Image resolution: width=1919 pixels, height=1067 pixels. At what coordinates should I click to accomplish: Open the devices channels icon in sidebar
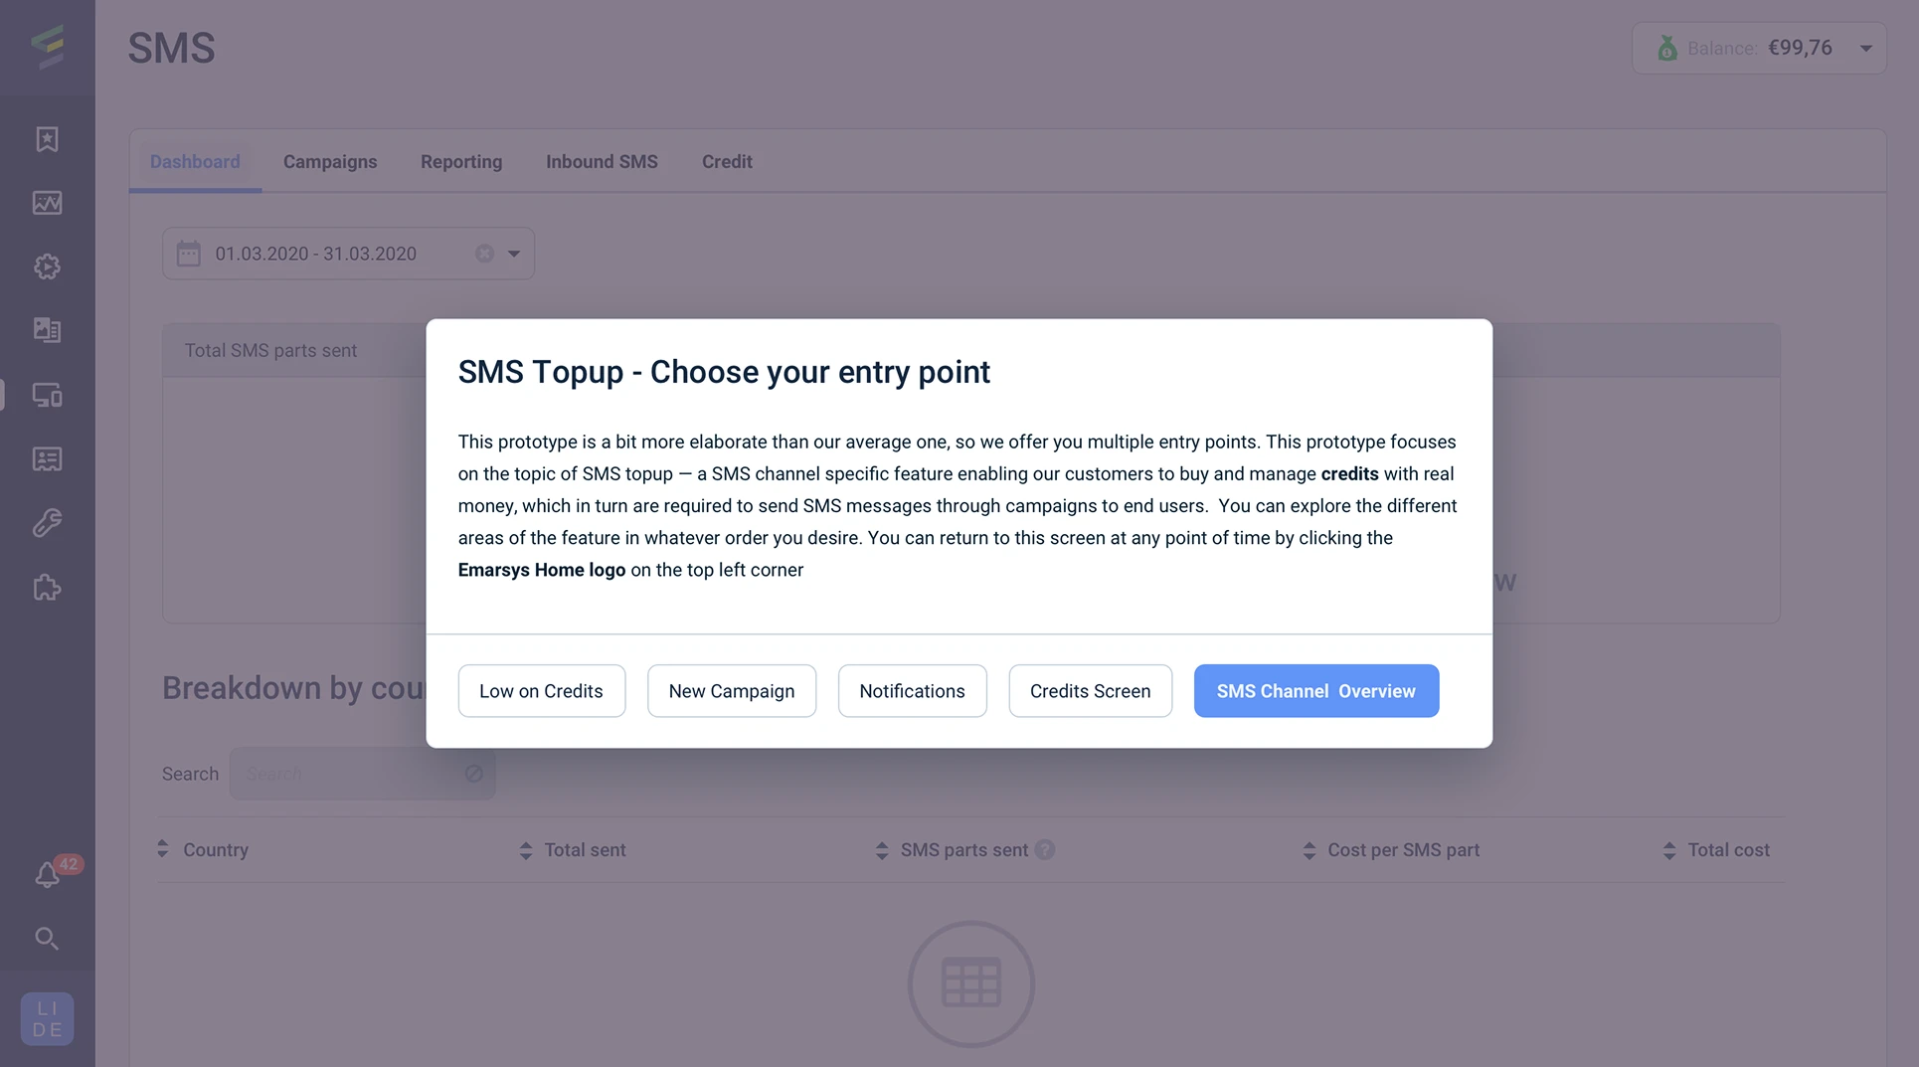(47, 395)
